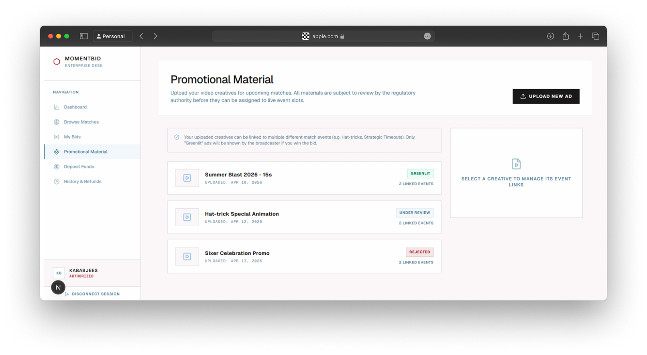Click the Browse Matches target icon
Screen dimensions: 647x355
tap(57, 122)
